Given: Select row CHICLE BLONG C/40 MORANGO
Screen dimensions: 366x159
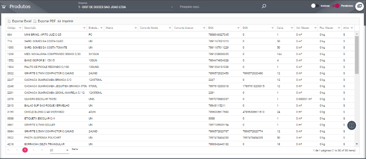Looking at the screenshot, I should tap(180, 112).
